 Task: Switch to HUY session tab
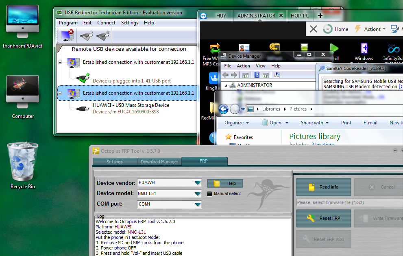[x=221, y=16]
